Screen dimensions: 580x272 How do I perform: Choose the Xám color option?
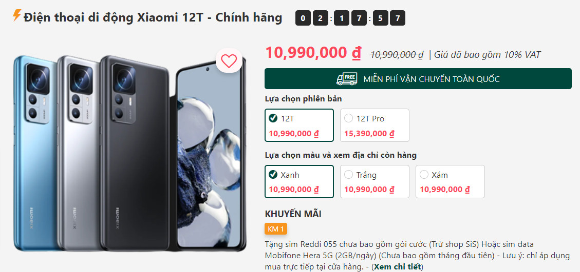click(x=450, y=181)
